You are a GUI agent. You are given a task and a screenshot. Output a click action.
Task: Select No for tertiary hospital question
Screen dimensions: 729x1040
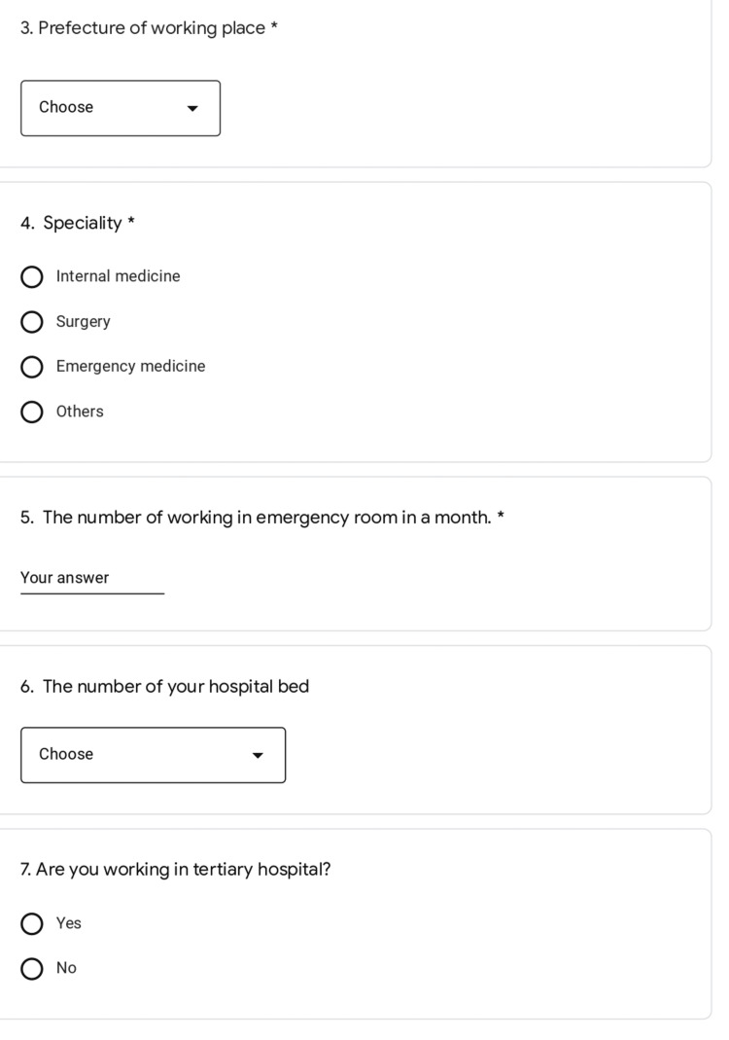click(x=32, y=968)
